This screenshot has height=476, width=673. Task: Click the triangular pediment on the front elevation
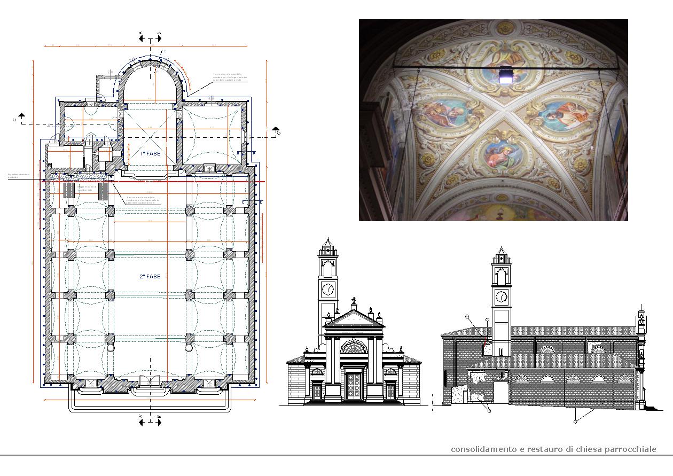(354, 319)
